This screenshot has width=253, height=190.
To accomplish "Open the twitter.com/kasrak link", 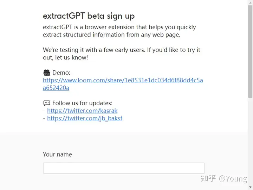I will pos(82,111).
